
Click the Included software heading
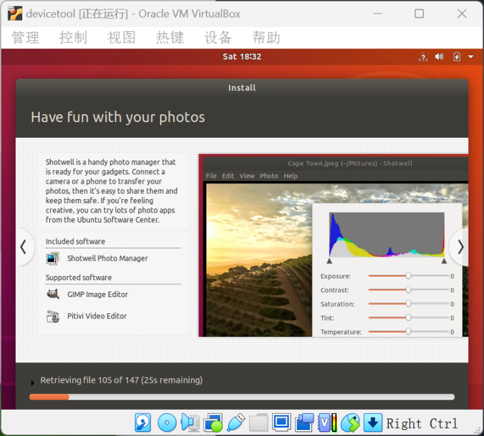76,242
